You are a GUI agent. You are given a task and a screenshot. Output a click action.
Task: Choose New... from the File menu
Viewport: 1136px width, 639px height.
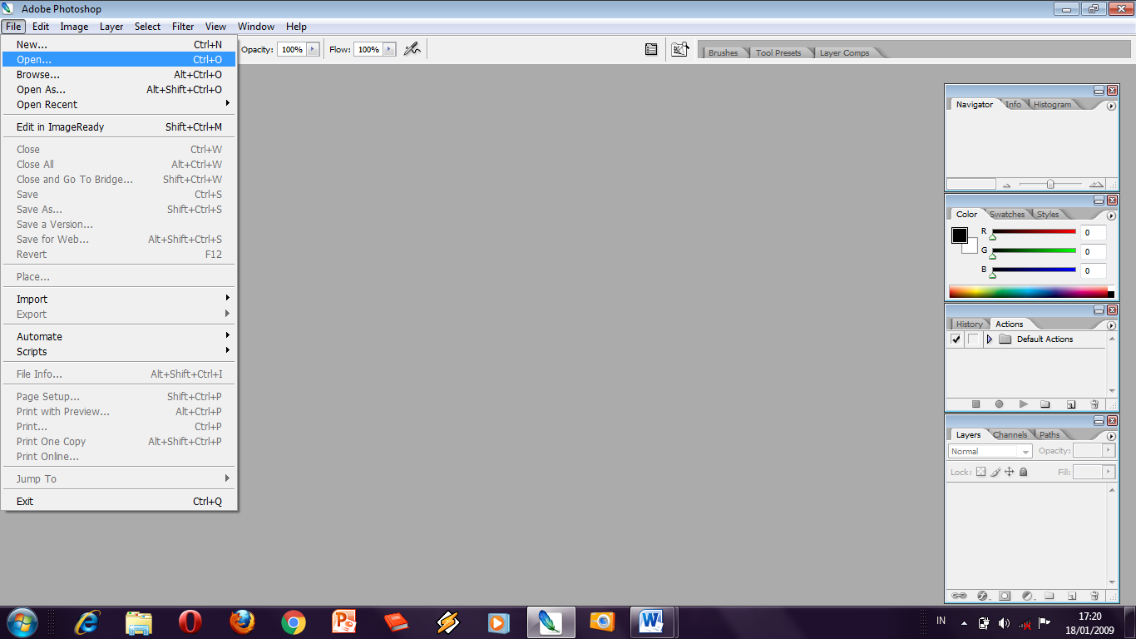119,45
